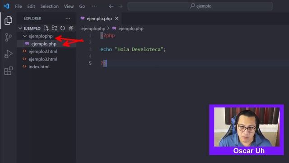Click the echo keyword in code

[106, 49]
